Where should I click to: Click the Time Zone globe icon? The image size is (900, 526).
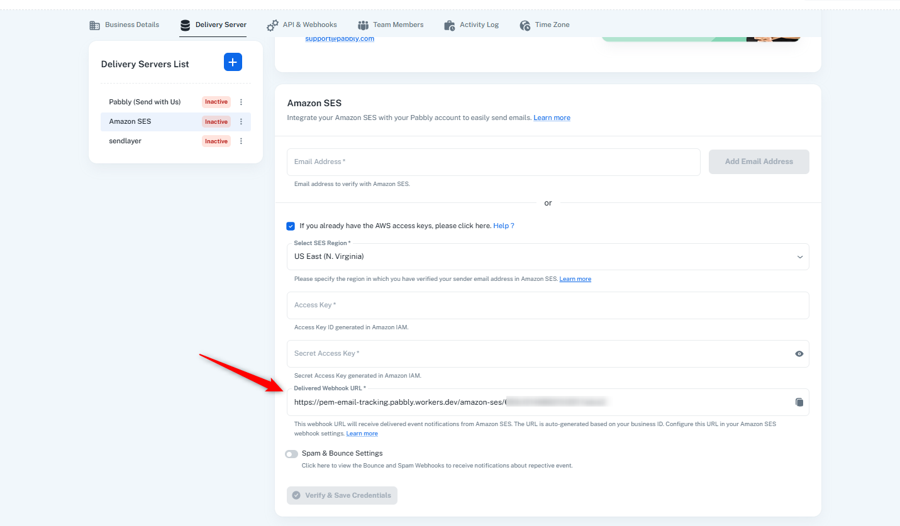point(525,25)
